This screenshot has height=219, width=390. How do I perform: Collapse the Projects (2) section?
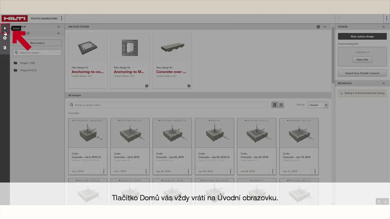coord(58,33)
